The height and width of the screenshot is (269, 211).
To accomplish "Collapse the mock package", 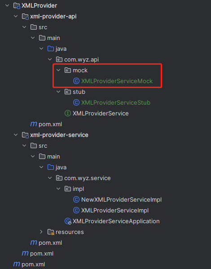I will point(58,70).
